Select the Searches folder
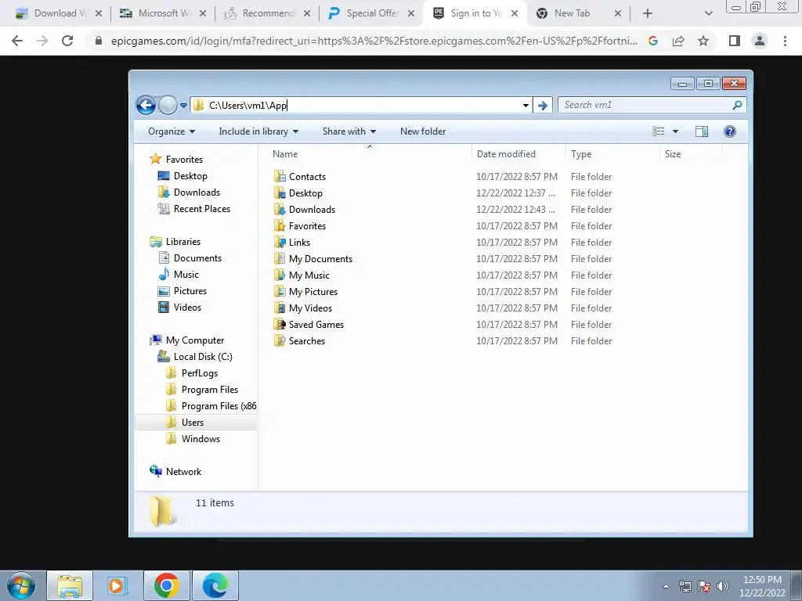The width and height of the screenshot is (802, 601). tap(306, 341)
